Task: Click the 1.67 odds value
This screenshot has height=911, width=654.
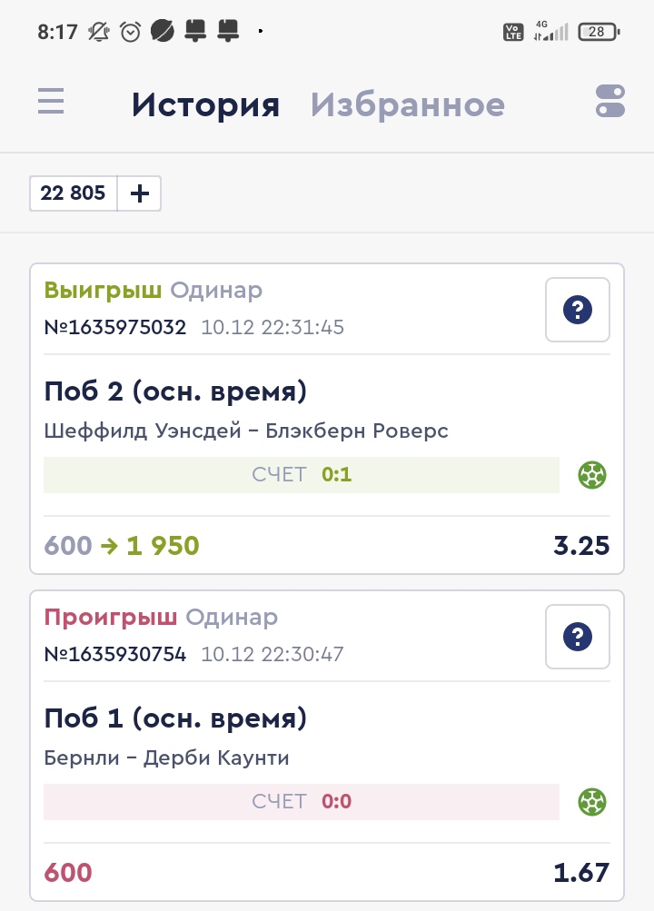Action: (581, 873)
